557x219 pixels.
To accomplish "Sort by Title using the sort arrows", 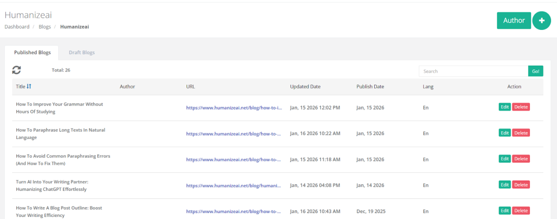I will tap(29, 86).
